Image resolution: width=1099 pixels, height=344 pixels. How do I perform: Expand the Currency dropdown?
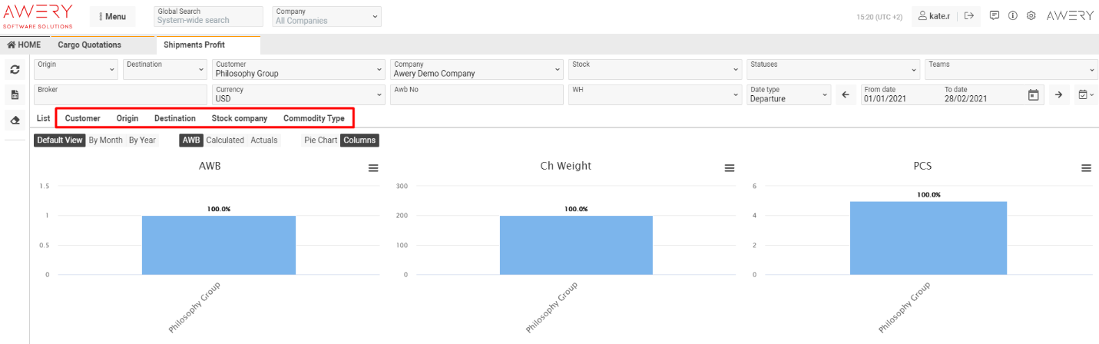click(x=298, y=94)
